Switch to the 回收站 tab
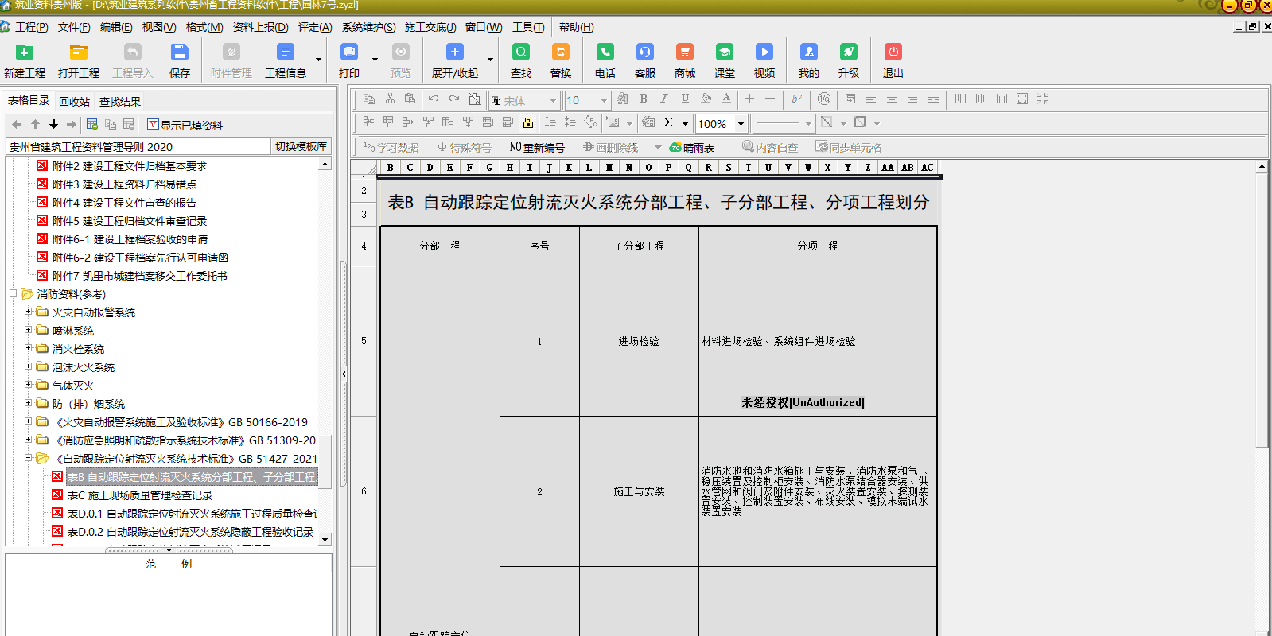Image resolution: width=1272 pixels, height=636 pixels. pos(74,102)
